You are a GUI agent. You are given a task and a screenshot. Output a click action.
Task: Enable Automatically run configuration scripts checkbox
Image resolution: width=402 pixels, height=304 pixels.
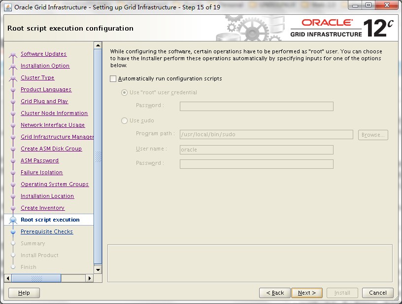[113, 78]
